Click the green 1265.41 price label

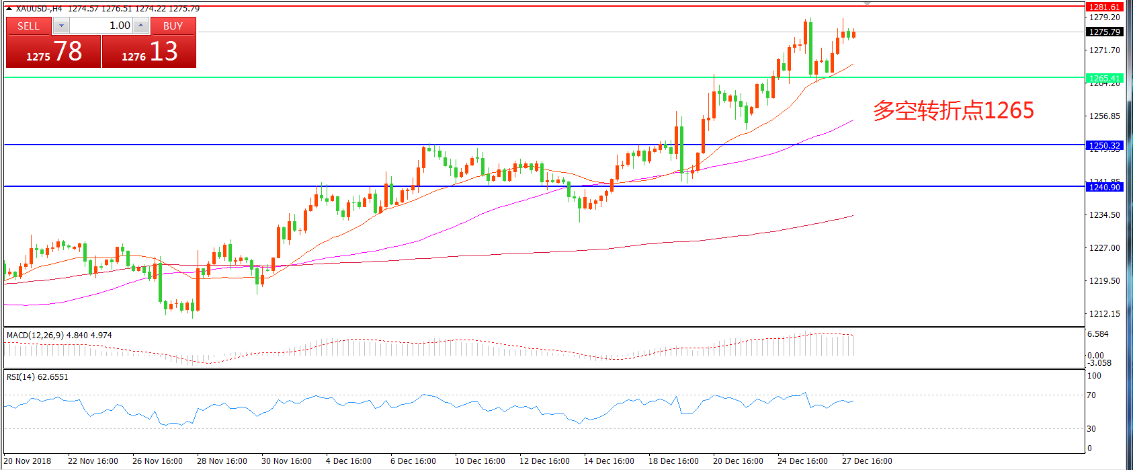(1104, 78)
